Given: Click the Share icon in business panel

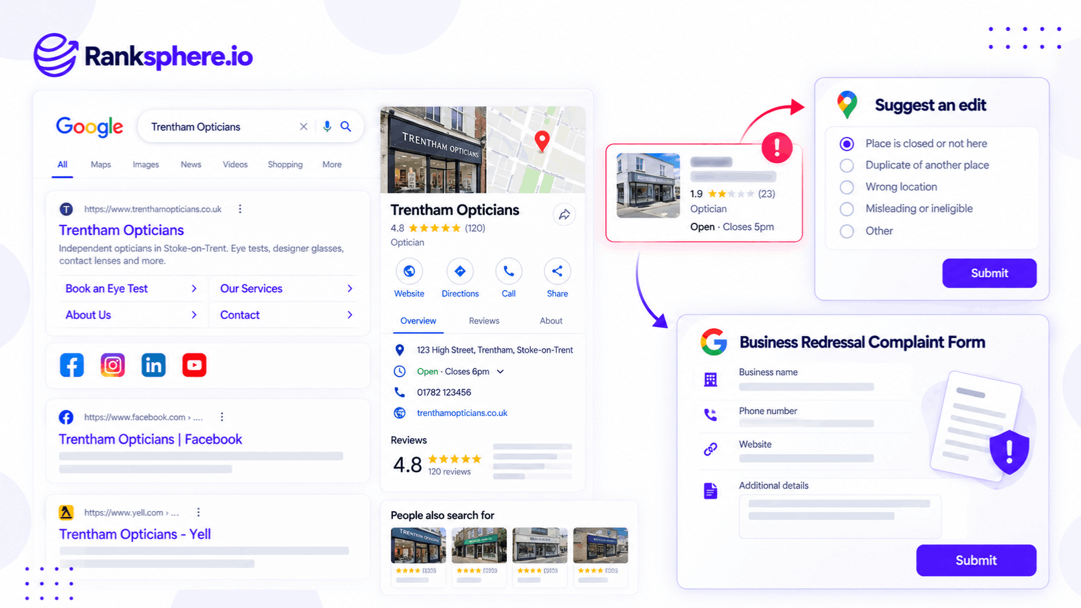Looking at the screenshot, I should [x=557, y=271].
